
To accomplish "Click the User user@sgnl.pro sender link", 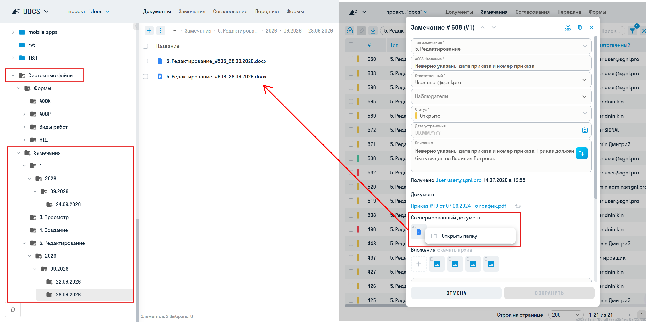I will point(458,180).
